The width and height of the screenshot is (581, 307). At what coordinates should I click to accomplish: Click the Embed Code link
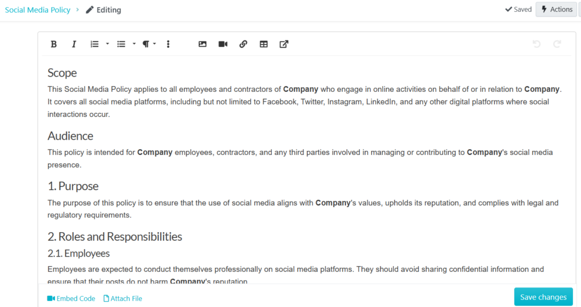pyautogui.click(x=71, y=298)
